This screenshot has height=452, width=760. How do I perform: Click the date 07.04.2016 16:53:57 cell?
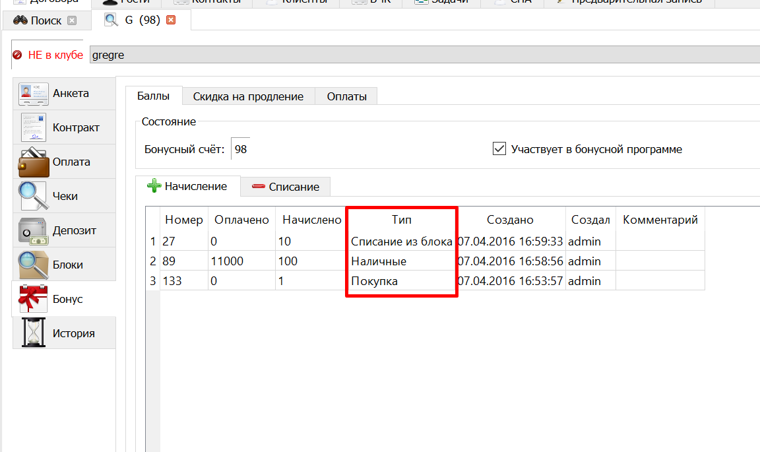(x=511, y=281)
